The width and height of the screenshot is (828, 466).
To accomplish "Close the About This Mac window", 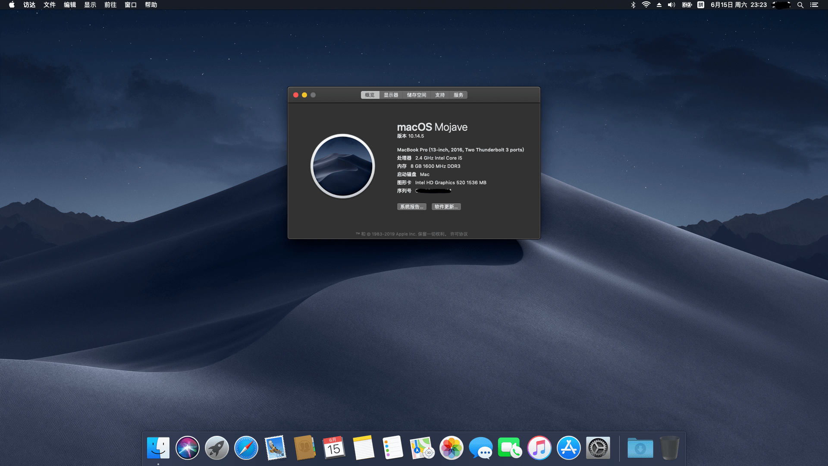I will [x=296, y=95].
